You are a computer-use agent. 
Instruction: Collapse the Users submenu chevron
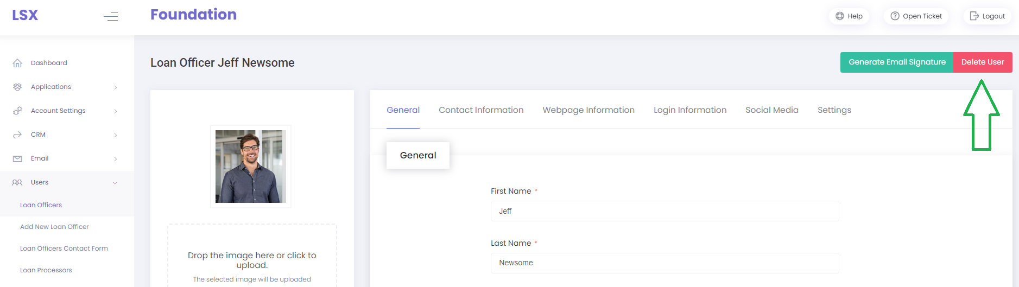tap(115, 183)
